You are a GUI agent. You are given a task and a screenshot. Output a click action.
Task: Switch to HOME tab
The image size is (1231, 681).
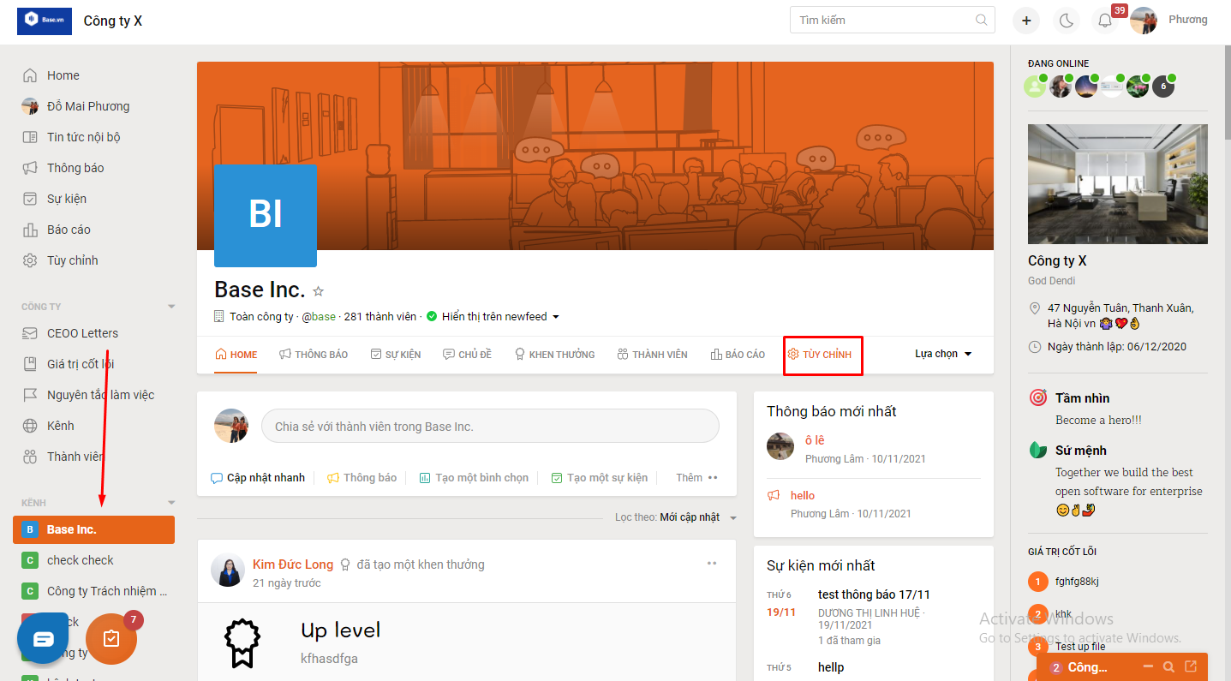tap(236, 355)
